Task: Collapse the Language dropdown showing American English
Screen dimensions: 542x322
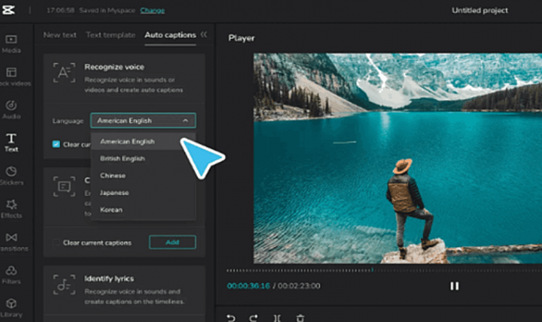Action: (x=143, y=120)
